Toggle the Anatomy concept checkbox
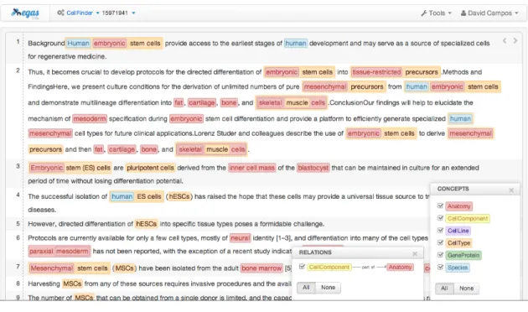Image resolution: width=528 pixels, height=312 pixels. tap(440, 205)
